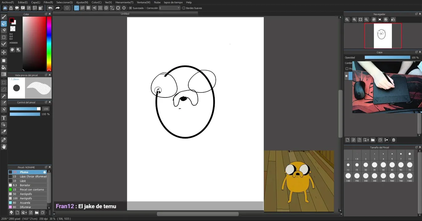Select the Magic Wand tool

pos(4,96)
